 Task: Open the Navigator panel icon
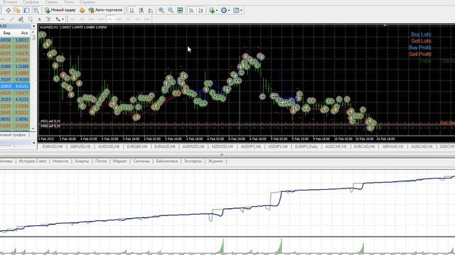pyautogui.click(x=17, y=11)
